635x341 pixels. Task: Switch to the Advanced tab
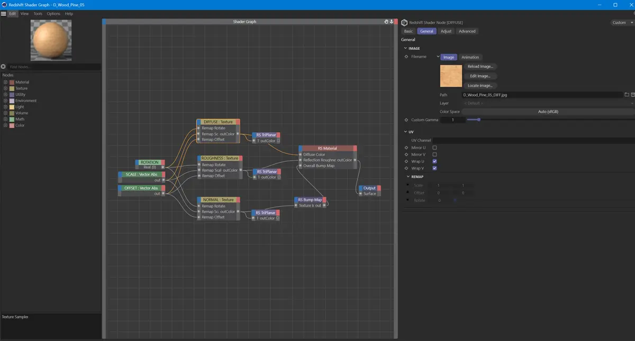pos(467,31)
